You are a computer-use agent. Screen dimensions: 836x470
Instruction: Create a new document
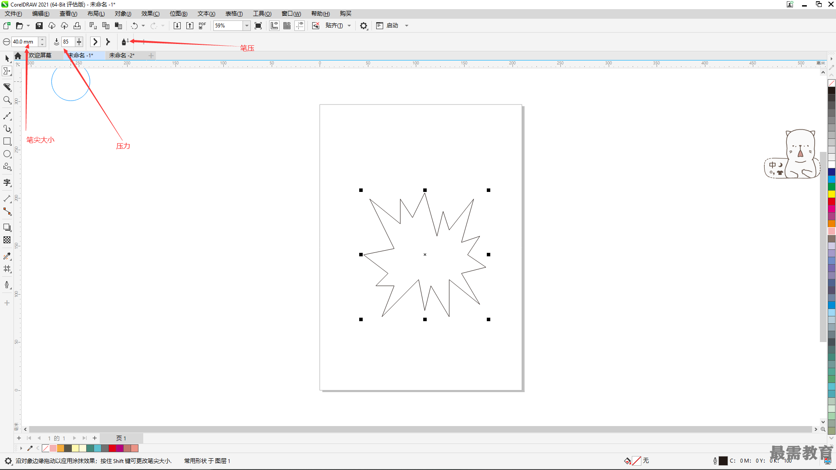pyautogui.click(x=7, y=26)
